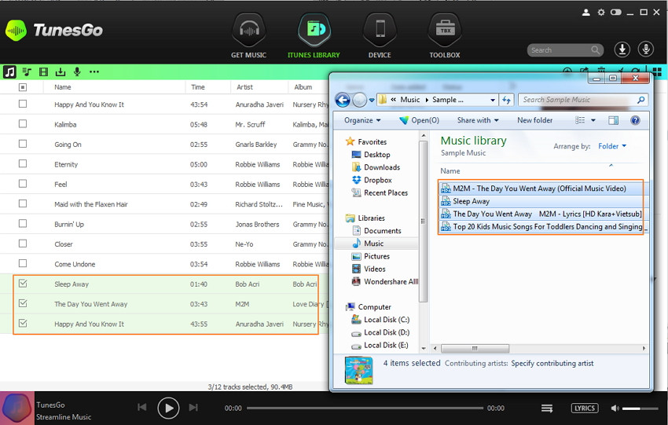Open the Device tab
This screenshot has height=425, width=668.
380,36
